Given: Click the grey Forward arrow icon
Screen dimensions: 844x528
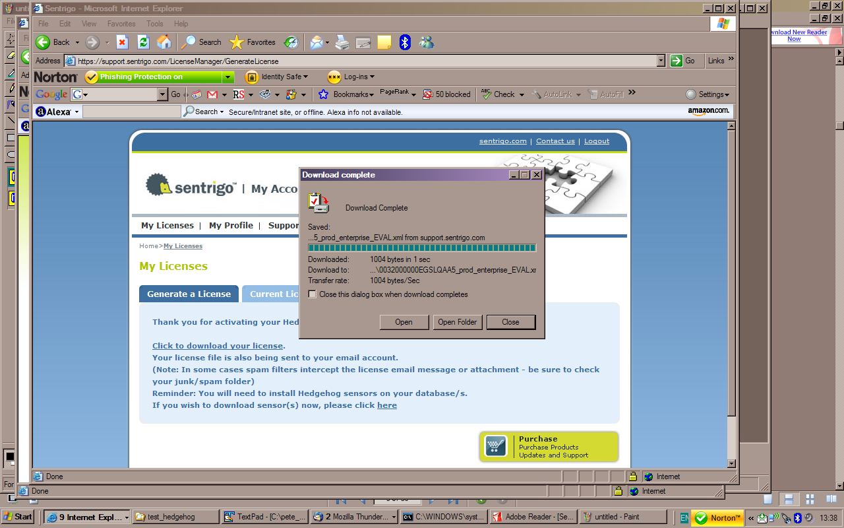Looking at the screenshot, I should pos(92,42).
